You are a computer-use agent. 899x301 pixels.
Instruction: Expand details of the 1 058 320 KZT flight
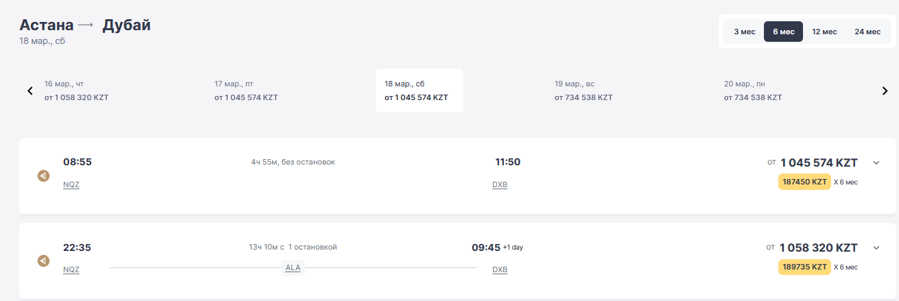point(876,248)
